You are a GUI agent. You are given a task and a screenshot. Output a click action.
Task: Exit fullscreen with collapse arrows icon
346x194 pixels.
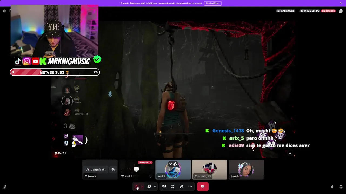click(341, 187)
